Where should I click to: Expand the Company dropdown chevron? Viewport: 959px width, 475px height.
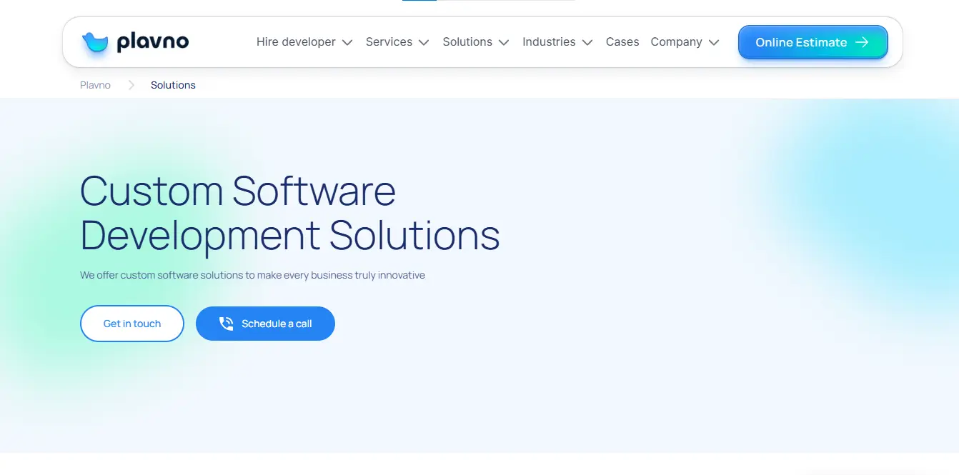(x=714, y=43)
